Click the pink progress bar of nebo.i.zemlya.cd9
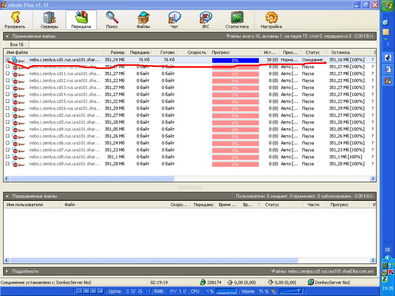This screenshot has width=395, height=296. [236, 164]
